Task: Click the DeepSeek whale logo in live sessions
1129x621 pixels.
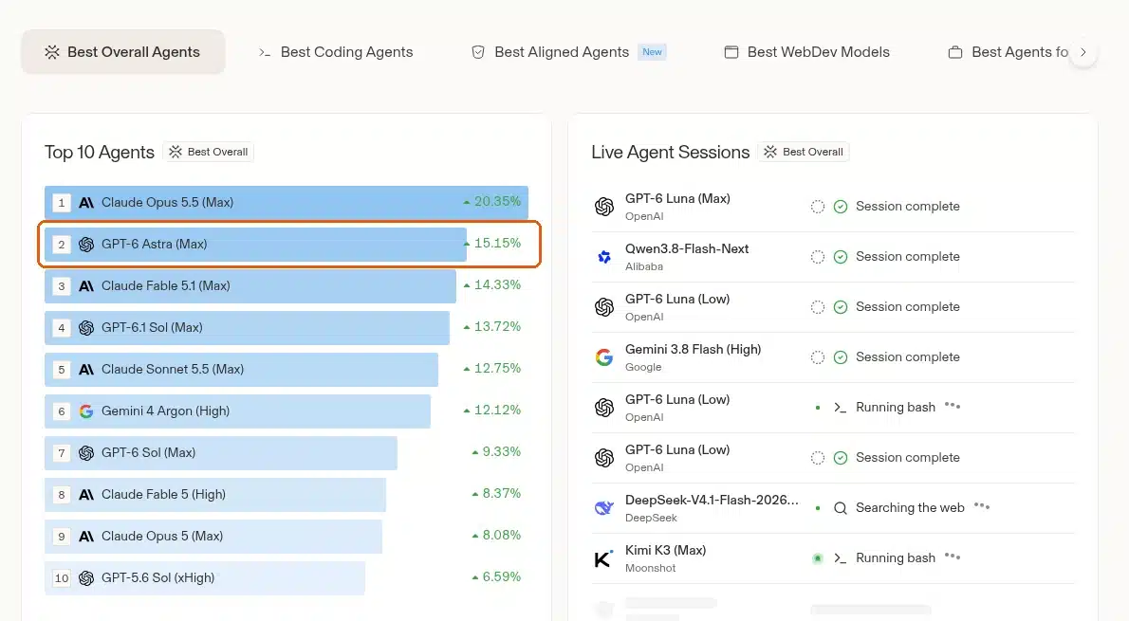Action: tap(604, 509)
